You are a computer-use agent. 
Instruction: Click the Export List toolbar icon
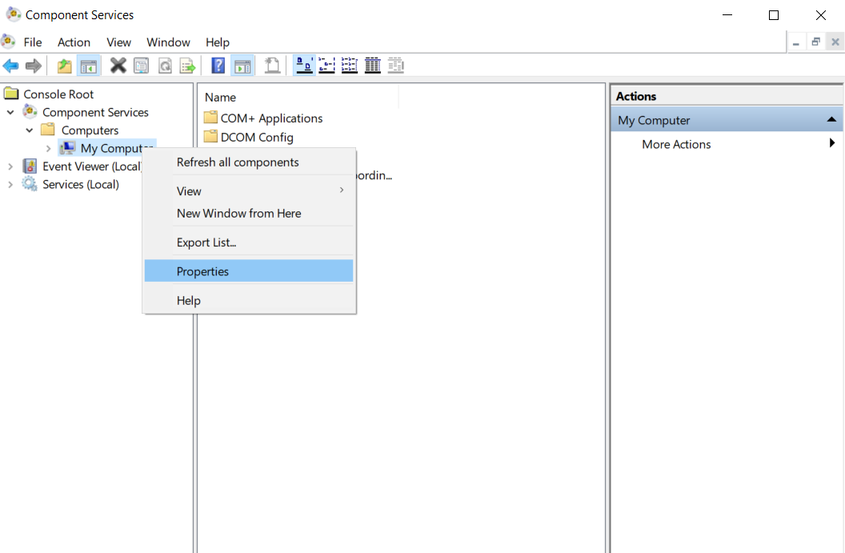click(187, 66)
